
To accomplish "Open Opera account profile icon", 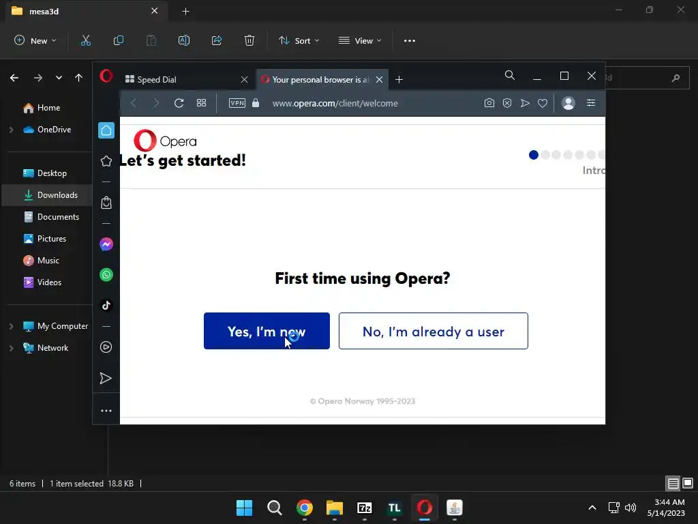I will pyautogui.click(x=568, y=103).
